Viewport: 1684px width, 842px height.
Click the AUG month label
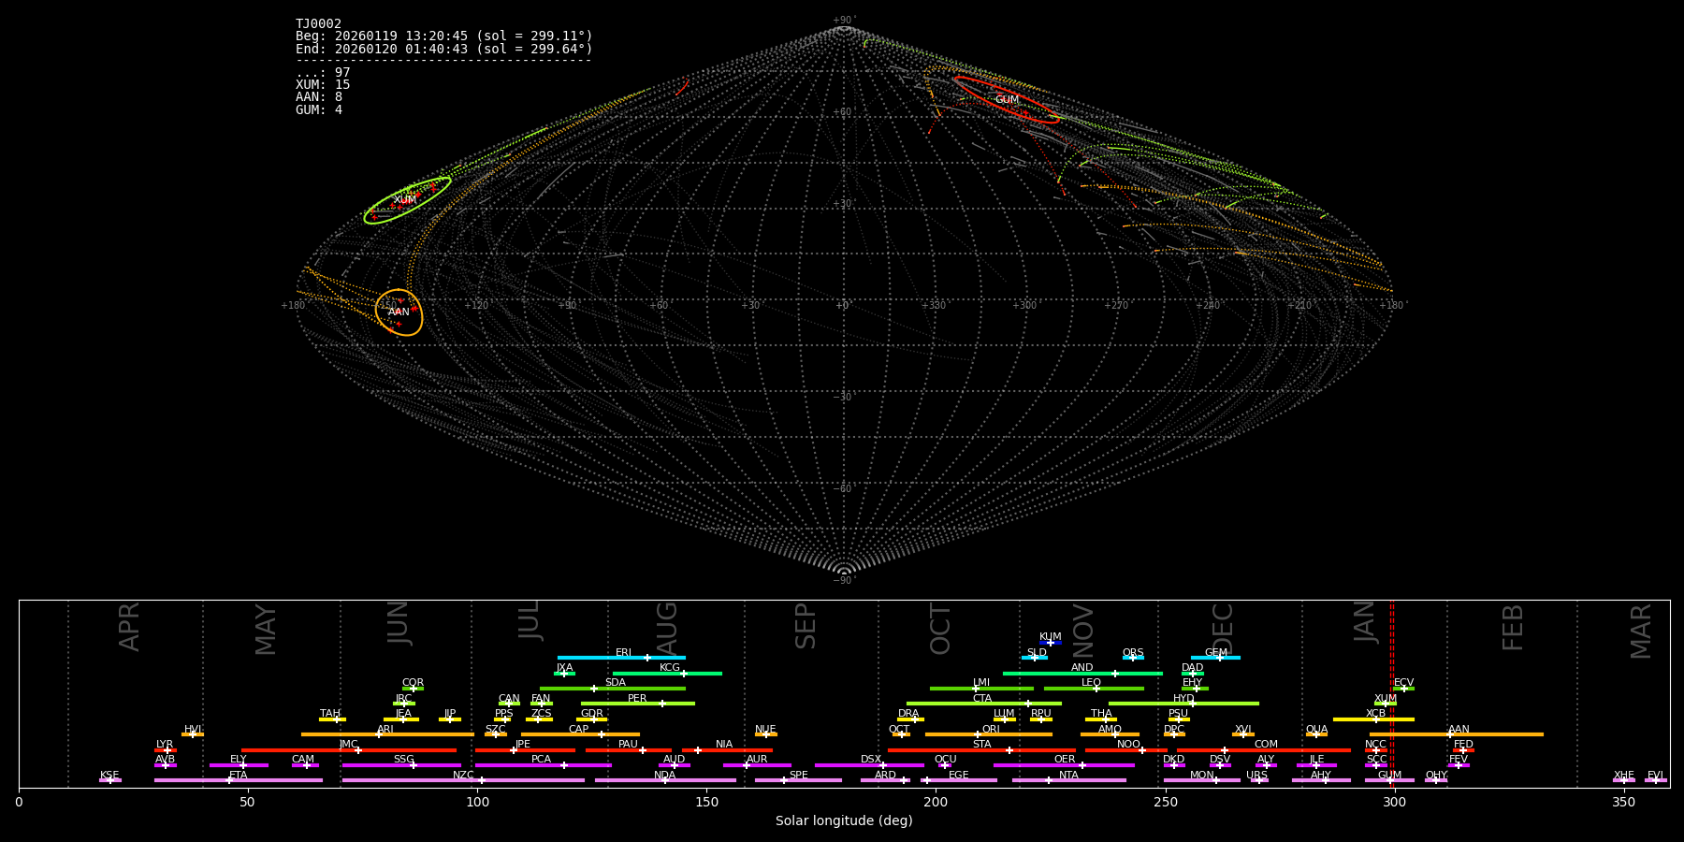pyautogui.click(x=667, y=627)
